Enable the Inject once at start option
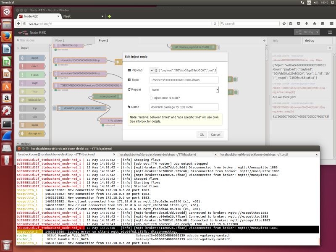The height and width of the screenshot is (252, 336). (152, 97)
